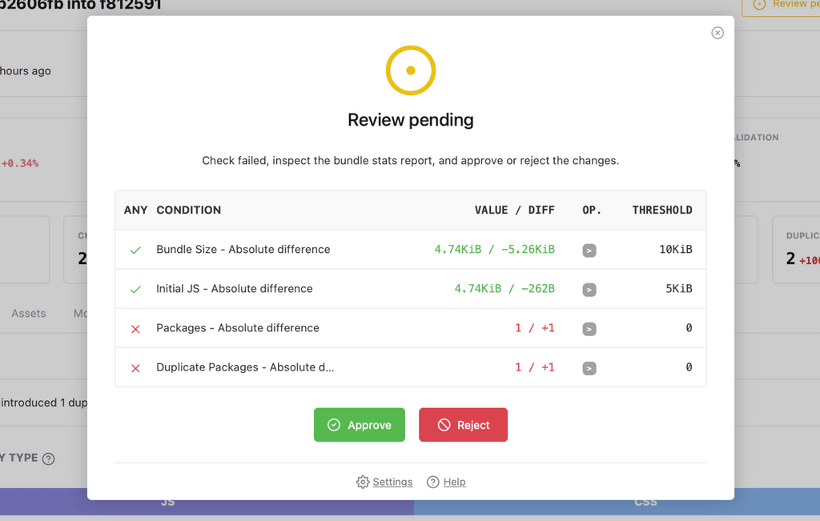Switch to the Assets tab

(x=28, y=313)
